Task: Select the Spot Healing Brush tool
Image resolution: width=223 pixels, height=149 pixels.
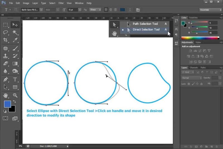Action: coord(6,49)
